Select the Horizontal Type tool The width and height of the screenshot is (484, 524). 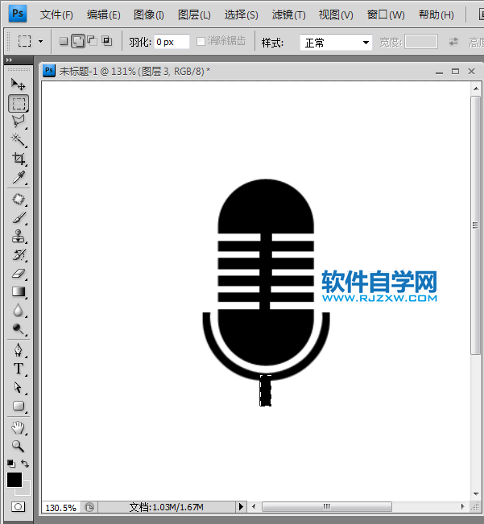(x=18, y=369)
